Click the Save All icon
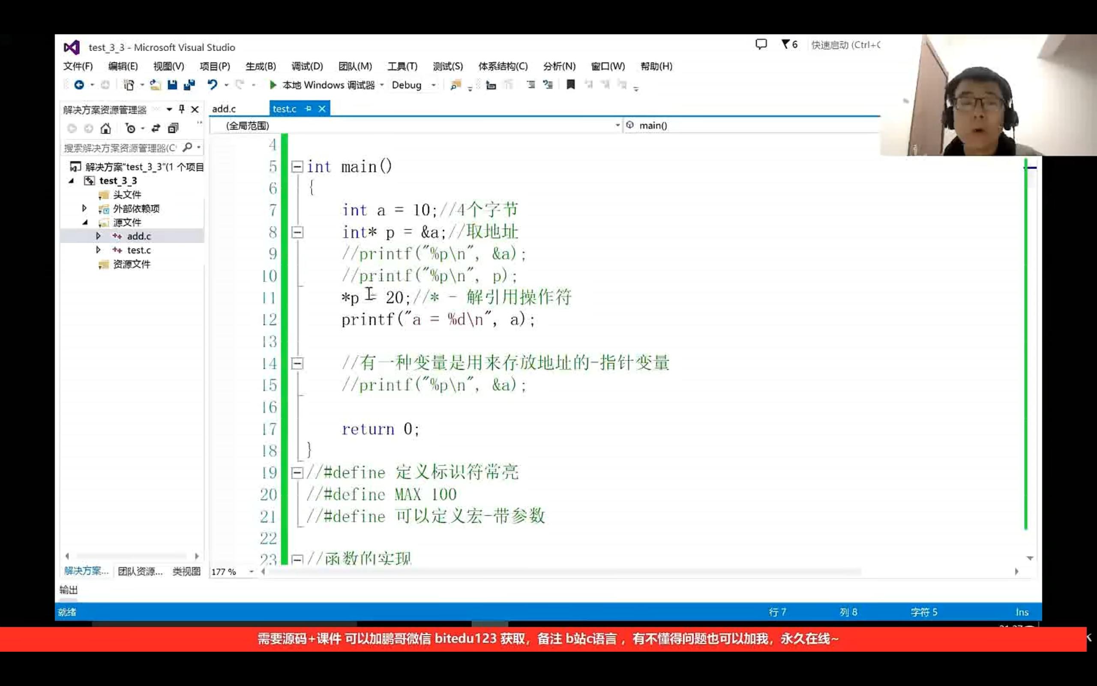Viewport: 1097px width, 686px height. tap(189, 85)
